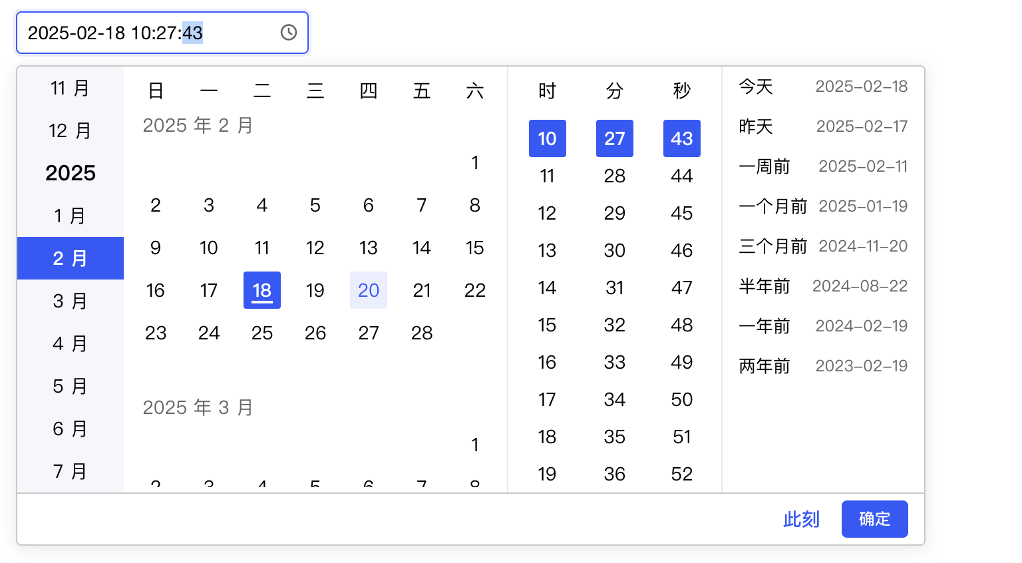
Task: Click the clock icon in date input
Action: tap(288, 33)
